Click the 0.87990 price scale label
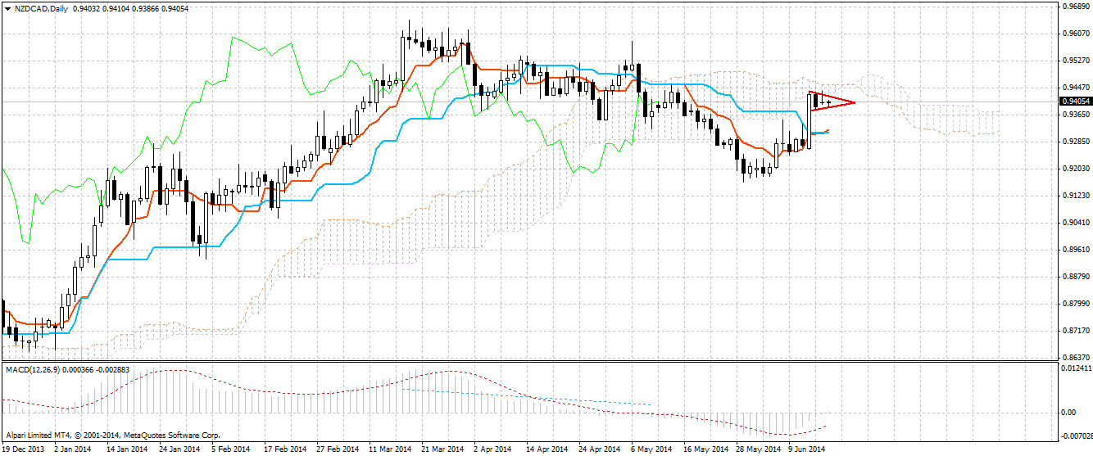The width and height of the screenshot is (1093, 456). (1074, 304)
